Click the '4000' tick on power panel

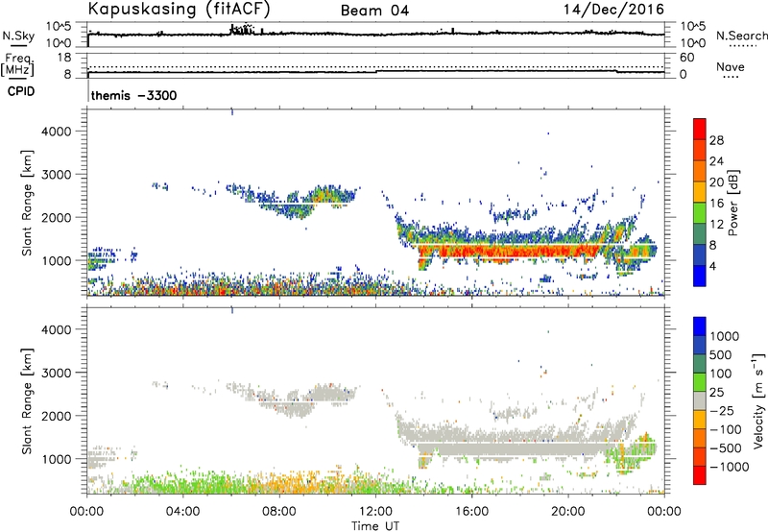[x=56, y=132]
